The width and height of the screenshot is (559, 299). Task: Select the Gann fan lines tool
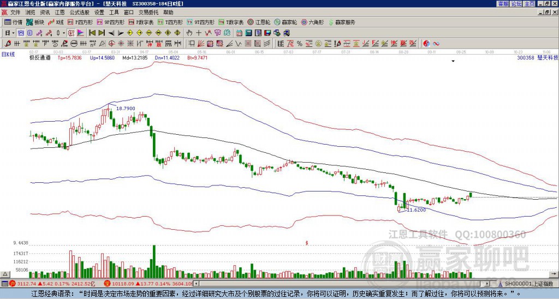(x=200, y=44)
